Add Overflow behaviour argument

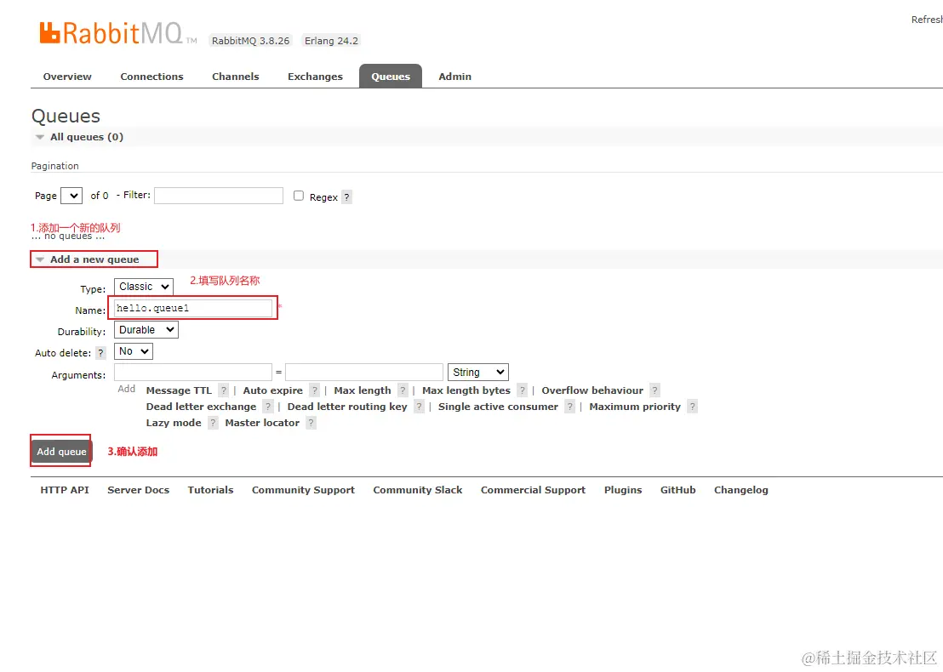(592, 390)
